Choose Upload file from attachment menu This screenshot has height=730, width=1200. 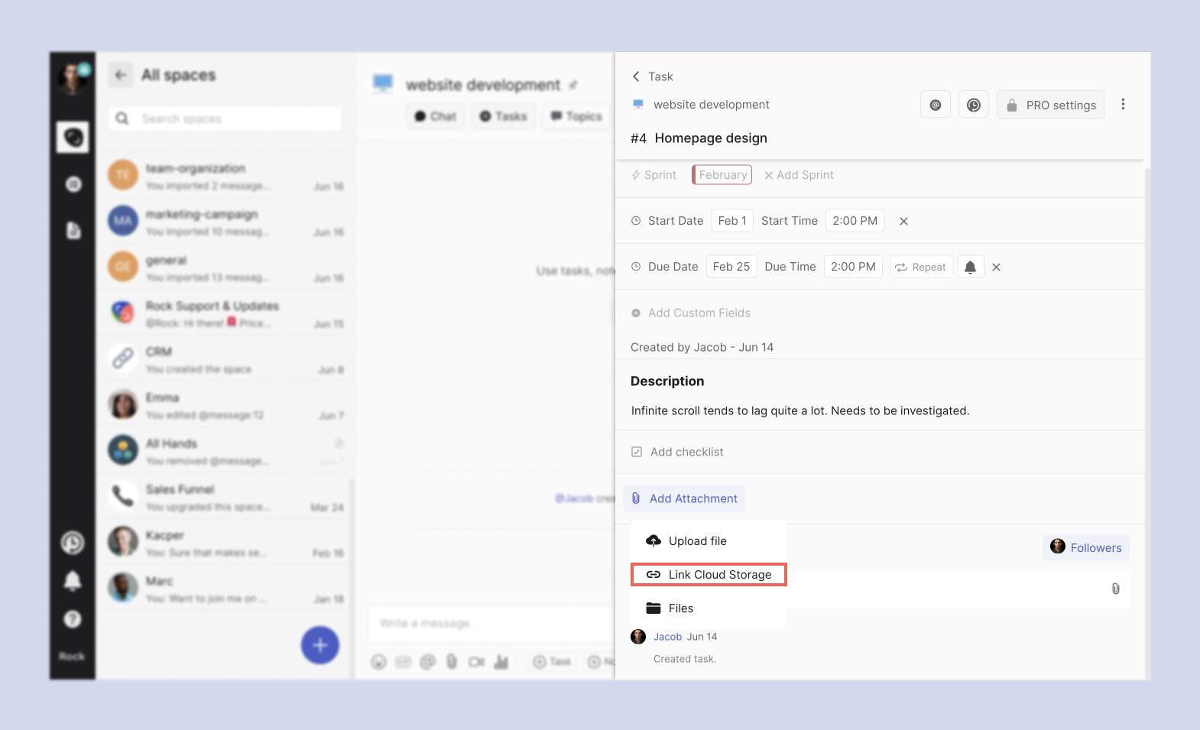697,541
